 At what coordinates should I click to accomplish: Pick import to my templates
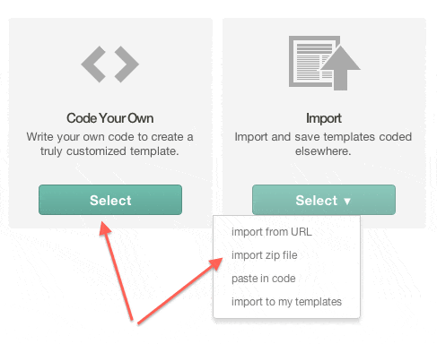[x=286, y=302]
